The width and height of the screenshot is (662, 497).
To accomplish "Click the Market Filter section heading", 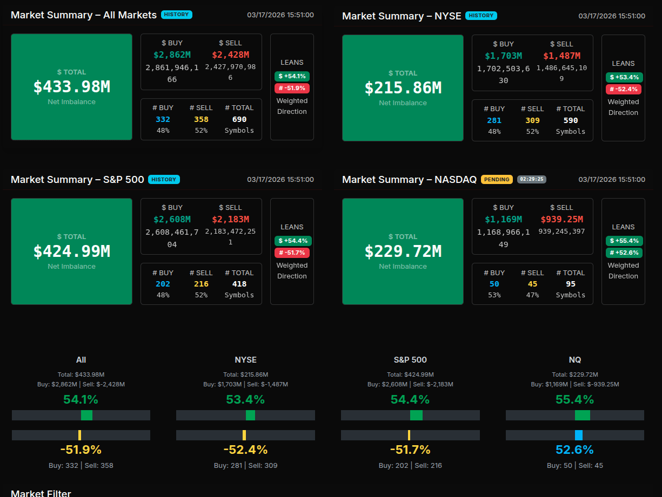I will [x=41, y=493].
